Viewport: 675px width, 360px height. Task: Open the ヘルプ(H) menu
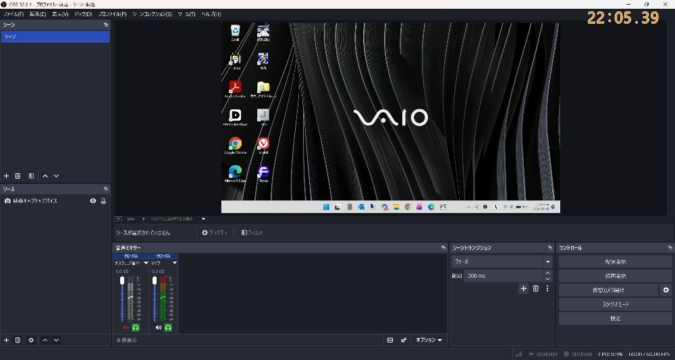(x=211, y=14)
